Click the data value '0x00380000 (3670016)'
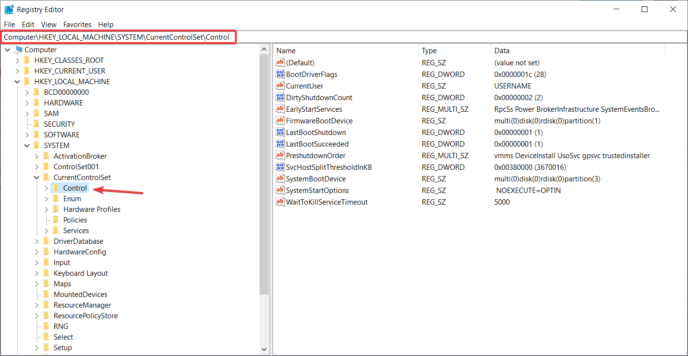This screenshot has width=688, height=356. click(x=530, y=167)
